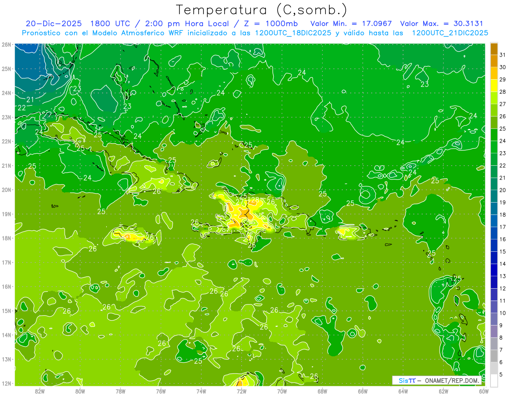The height and width of the screenshot is (397, 514).
Task: Click the '23N' latitude axis label
Action: [x=6, y=117]
